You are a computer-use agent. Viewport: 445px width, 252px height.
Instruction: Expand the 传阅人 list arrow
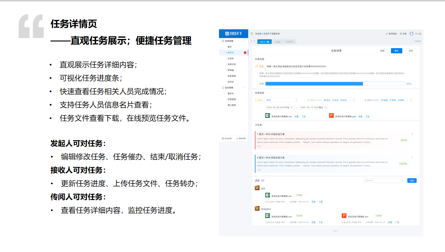354,100
